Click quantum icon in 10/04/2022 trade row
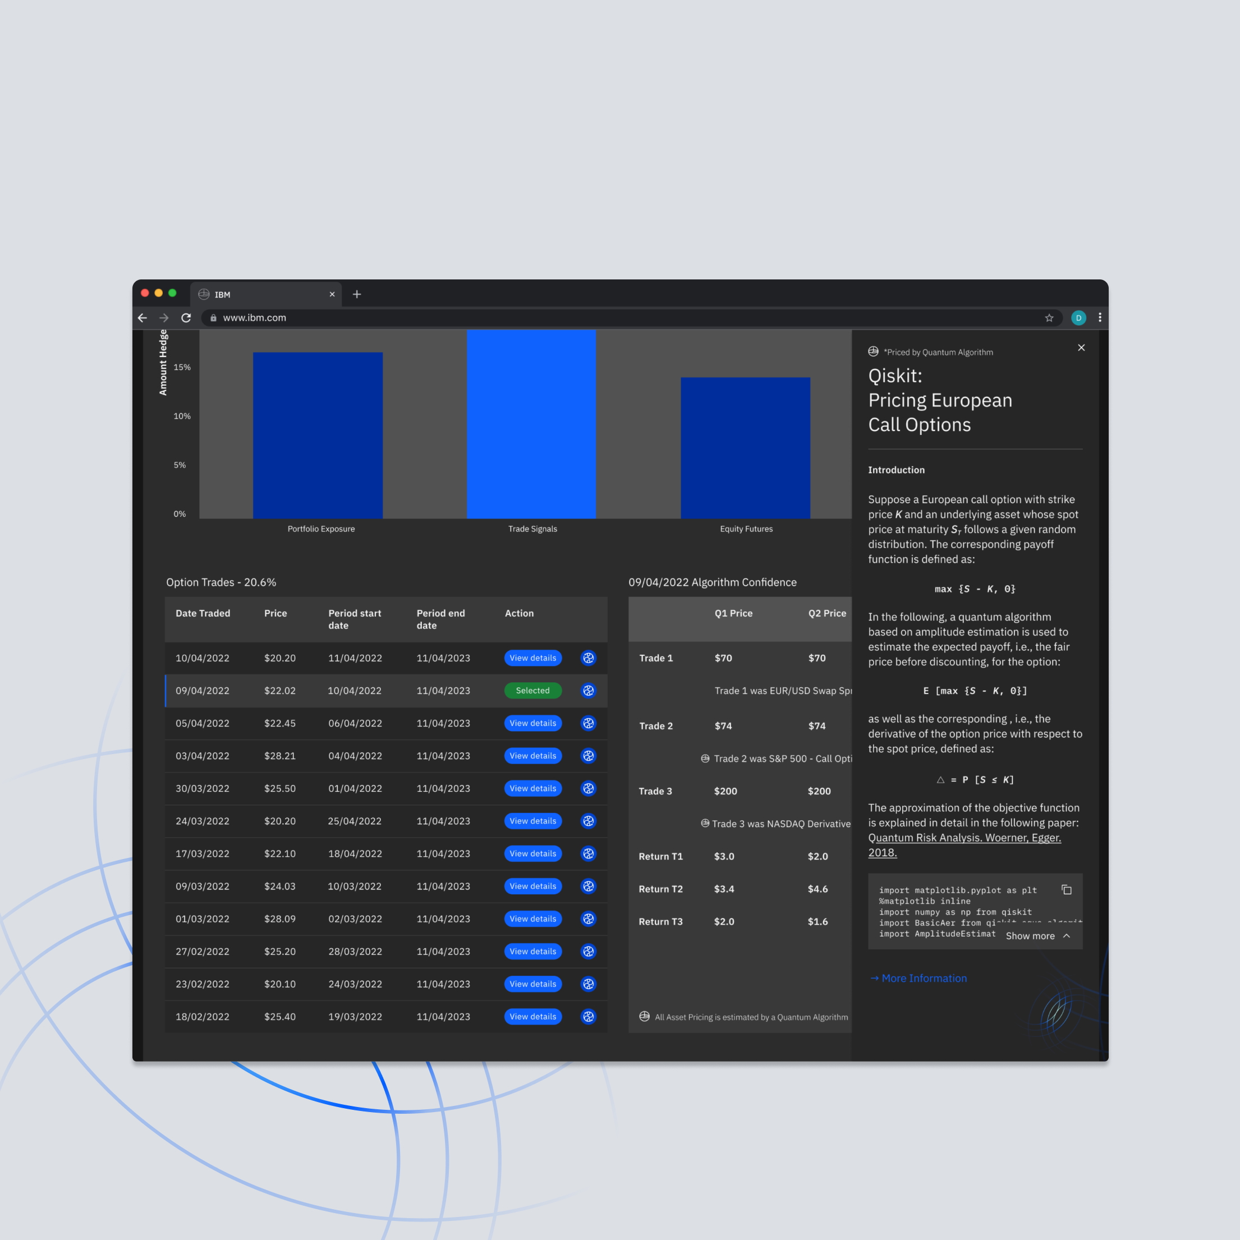The width and height of the screenshot is (1240, 1240). (588, 658)
